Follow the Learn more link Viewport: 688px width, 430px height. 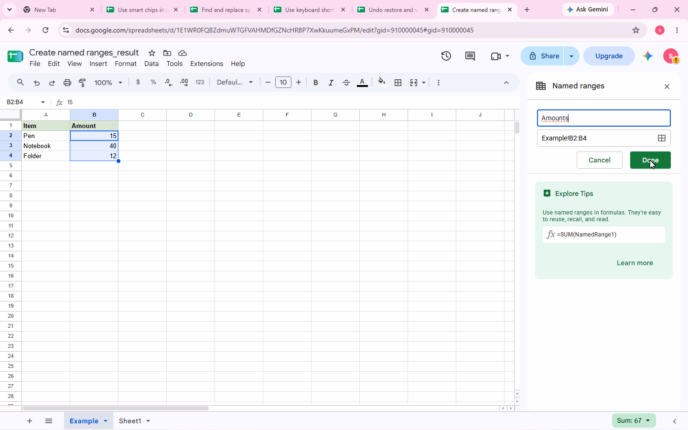634,263
